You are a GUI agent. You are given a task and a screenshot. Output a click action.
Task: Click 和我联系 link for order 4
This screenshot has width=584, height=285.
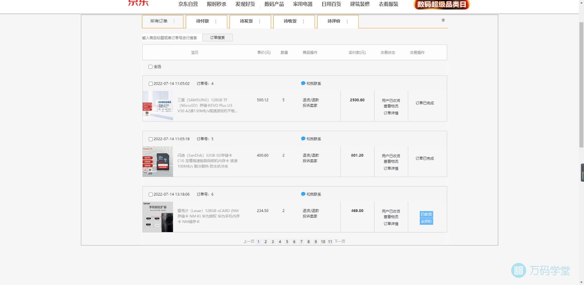coord(314,84)
